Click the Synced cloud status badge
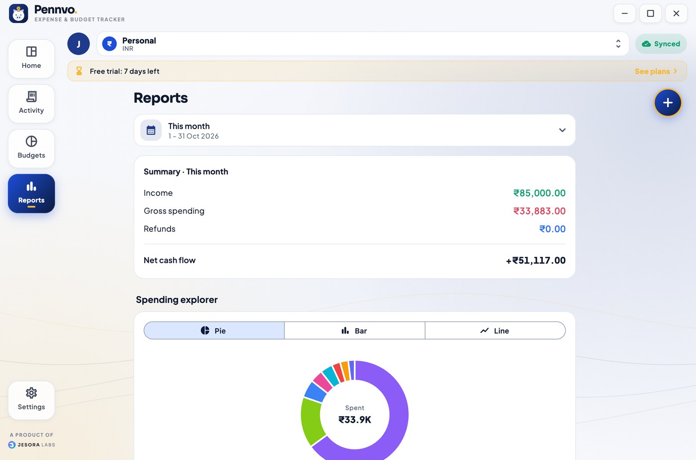The width and height of the screenshot is (696, 460). coord(661,44)
